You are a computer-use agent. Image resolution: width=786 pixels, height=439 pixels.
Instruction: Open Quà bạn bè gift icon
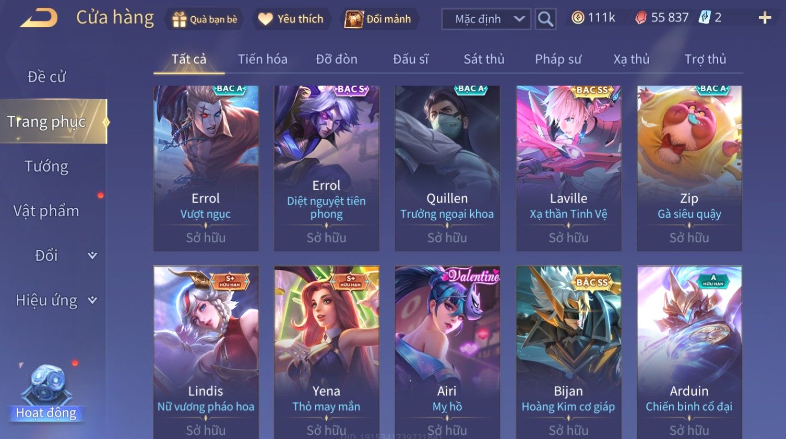[179, 19]
